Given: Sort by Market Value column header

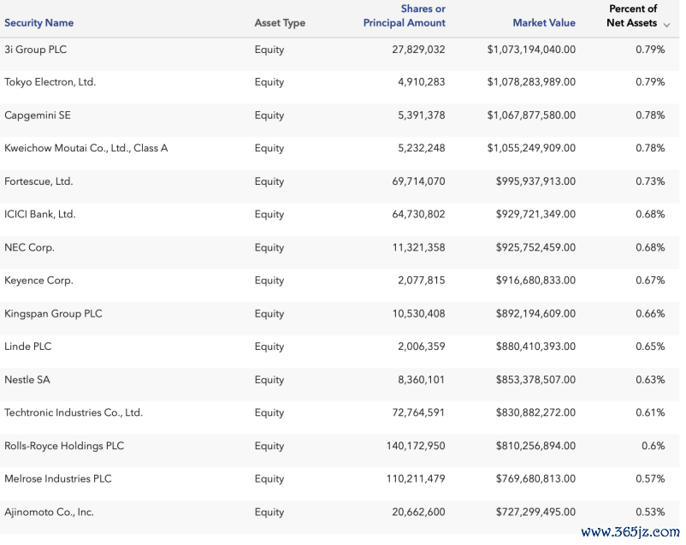Looking at the screenshot, I should click(544, 23).
